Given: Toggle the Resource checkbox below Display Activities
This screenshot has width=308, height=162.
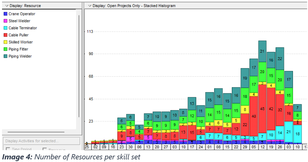Looking at the screenshot, I should point(45,150).
